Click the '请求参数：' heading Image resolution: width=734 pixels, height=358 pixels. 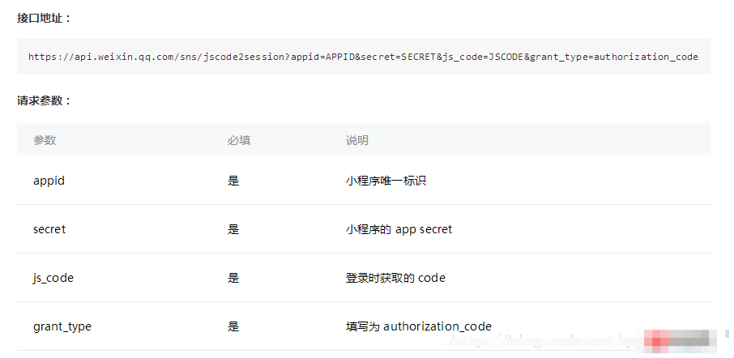point(44,100)
